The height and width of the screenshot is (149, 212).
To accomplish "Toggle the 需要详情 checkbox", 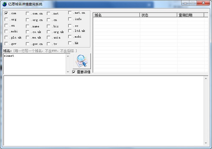I will pyautogui.click(x=74, y=72).
